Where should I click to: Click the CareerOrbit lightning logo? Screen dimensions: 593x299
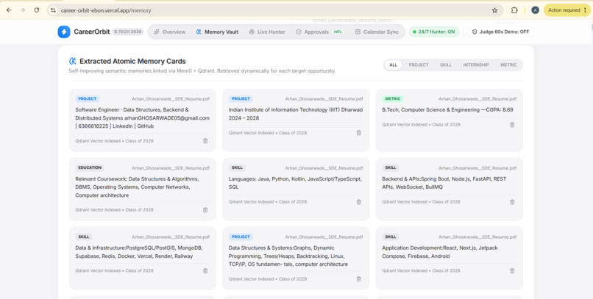pos(64,32)
